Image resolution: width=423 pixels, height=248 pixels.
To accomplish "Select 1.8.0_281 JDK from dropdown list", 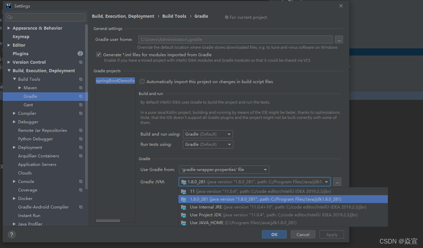I will (x=283, y=199).
